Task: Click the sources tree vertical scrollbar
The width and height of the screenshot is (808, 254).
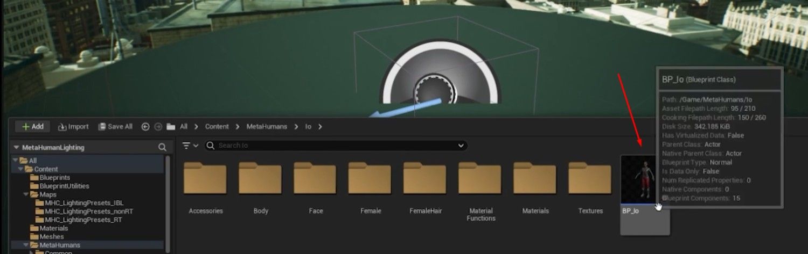Action: 168,204
